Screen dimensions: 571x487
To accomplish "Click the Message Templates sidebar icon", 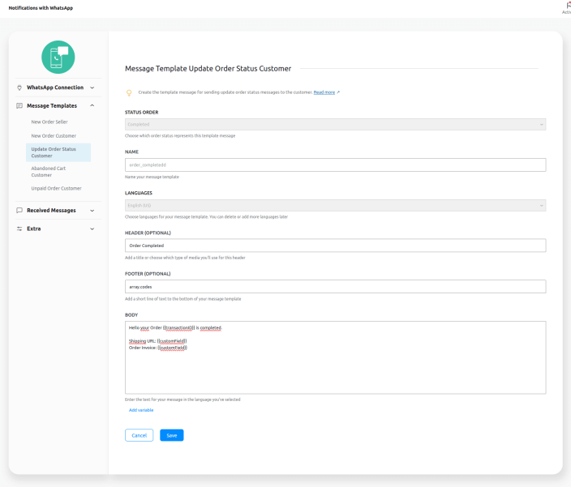I will click(x=19, y=105).
